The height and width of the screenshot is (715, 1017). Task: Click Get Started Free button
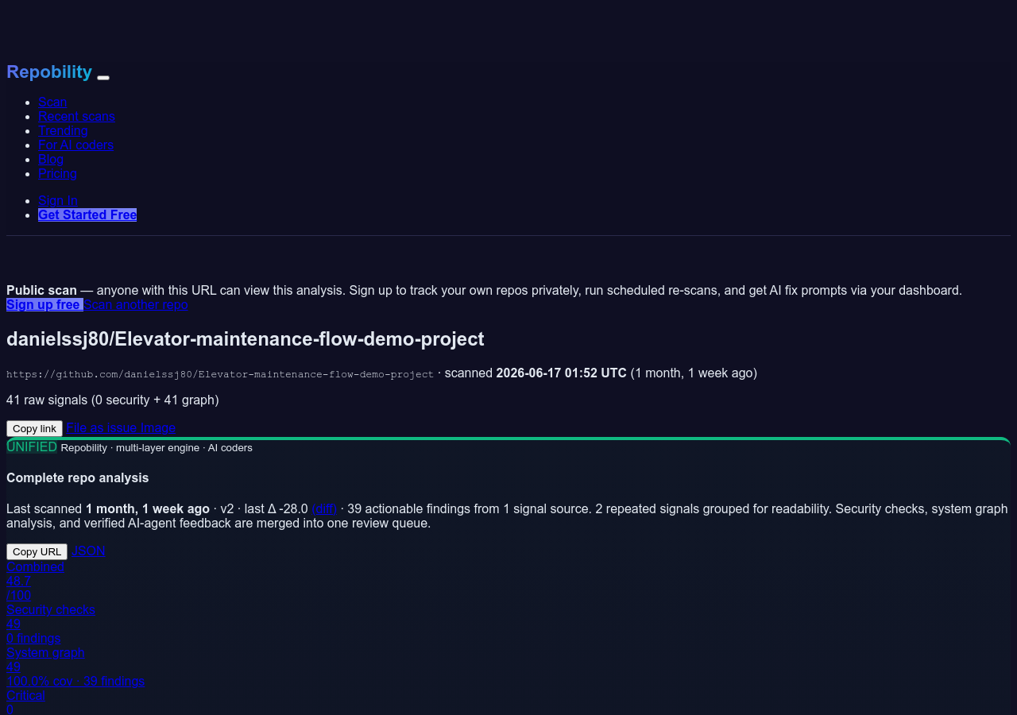click(87, 214)
